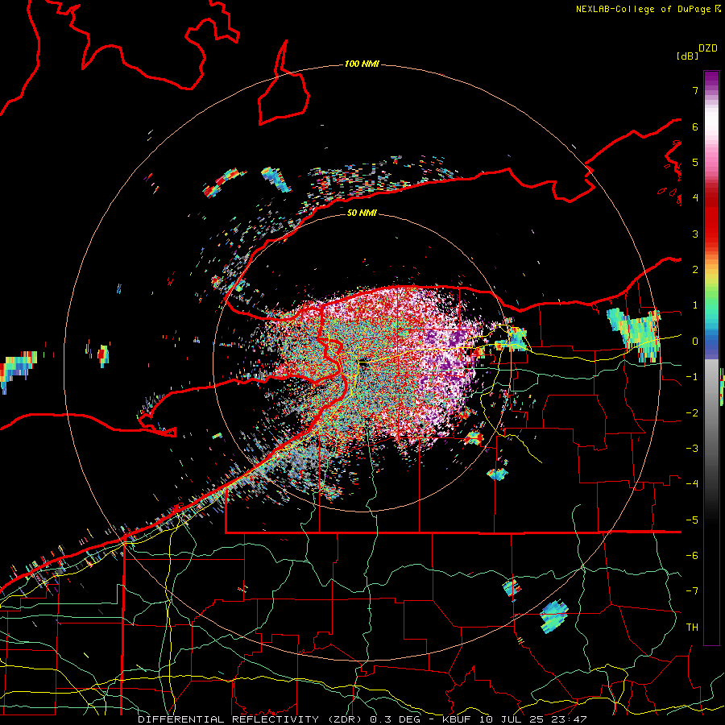Click the KBUF station identifier in caption
The width and height of the screenshot is (725, 725).
(457, 719)
